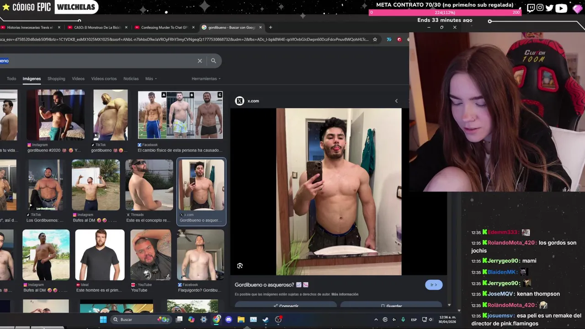Show hidden tray icons chevron
Viewport: 585px width, 329px height.
coord(376,319)
